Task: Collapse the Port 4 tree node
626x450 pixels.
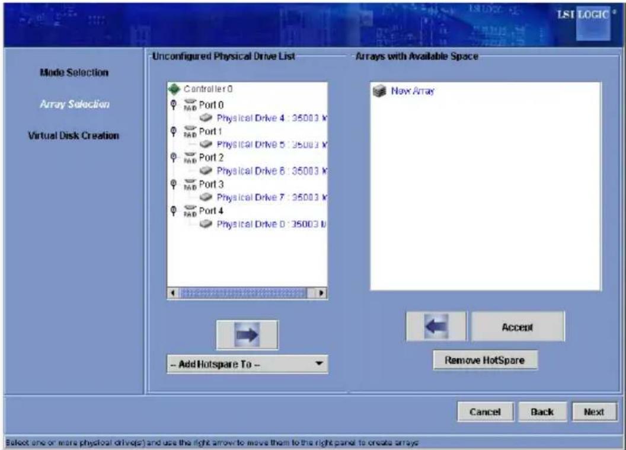Action: [x=173, y=211]
